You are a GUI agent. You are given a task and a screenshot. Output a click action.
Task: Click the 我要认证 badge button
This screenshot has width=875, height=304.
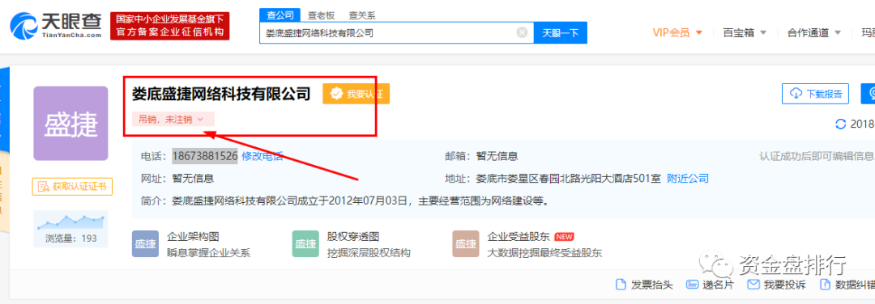click(356, 94)
